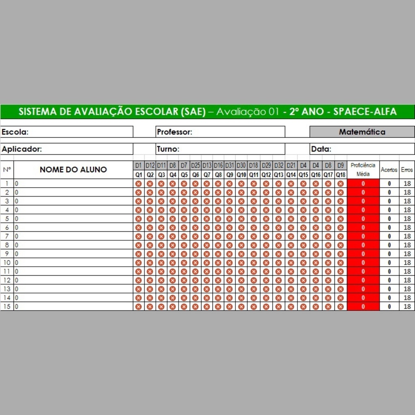Select the D29 descriptor header
Viewport: 415px width, 415px height.
[x=266, y=165]
